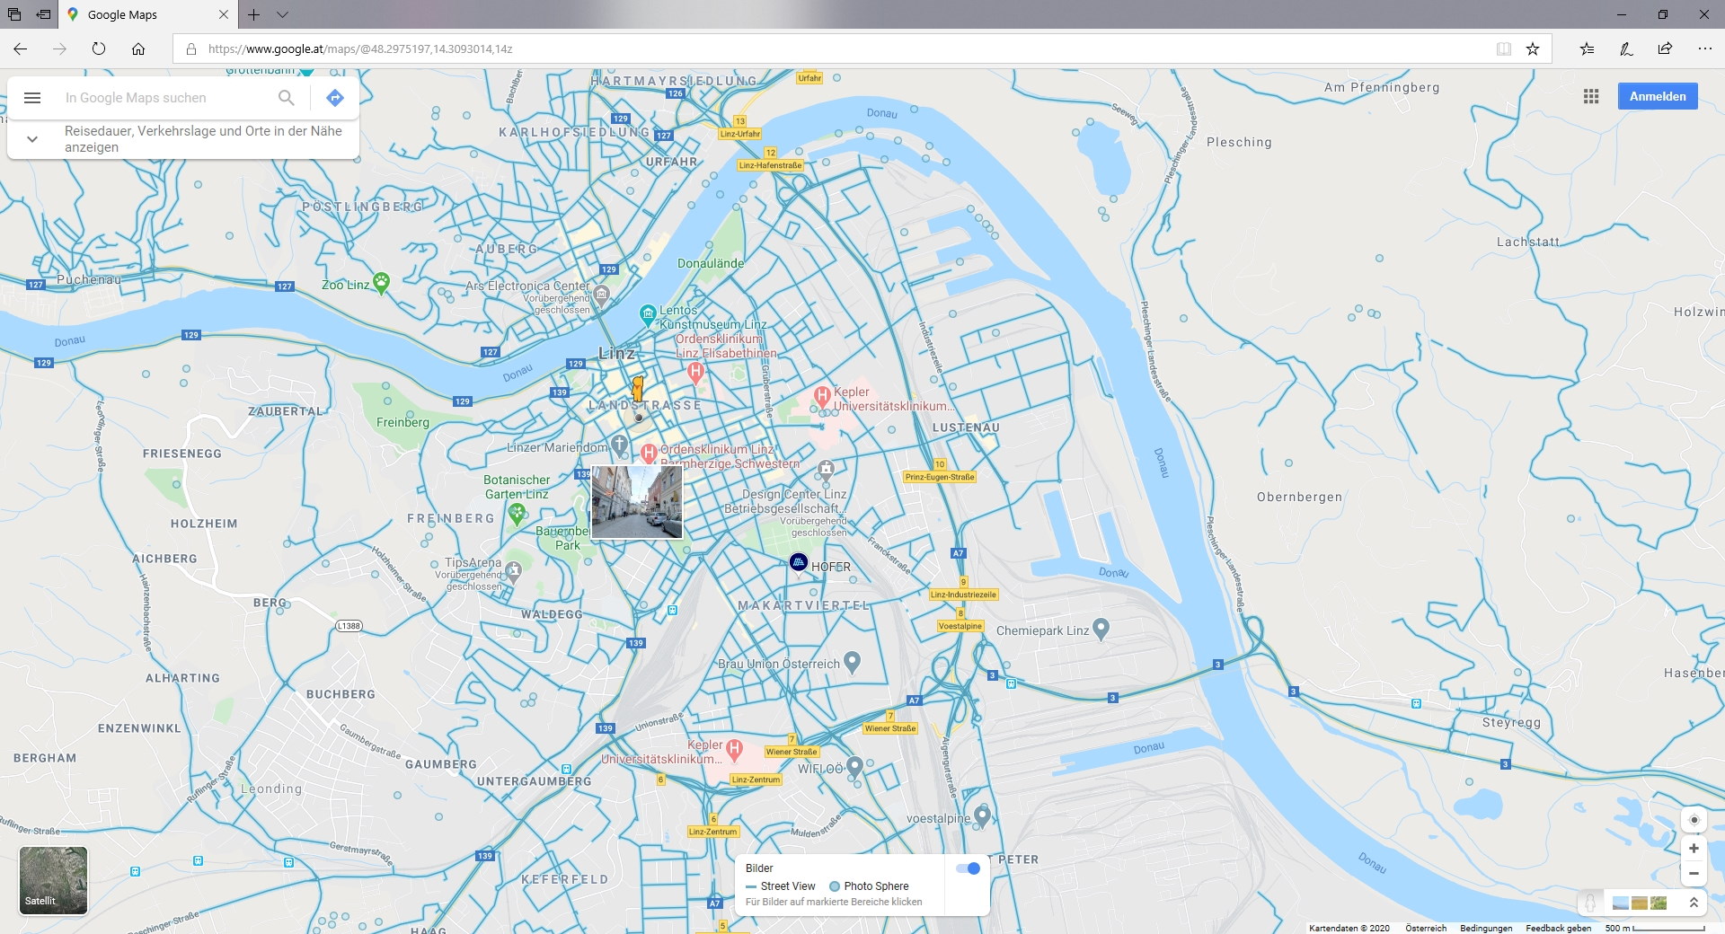1725x934 pixels.
Task: Close the Google Maps tab
Action: click(224, 14)
